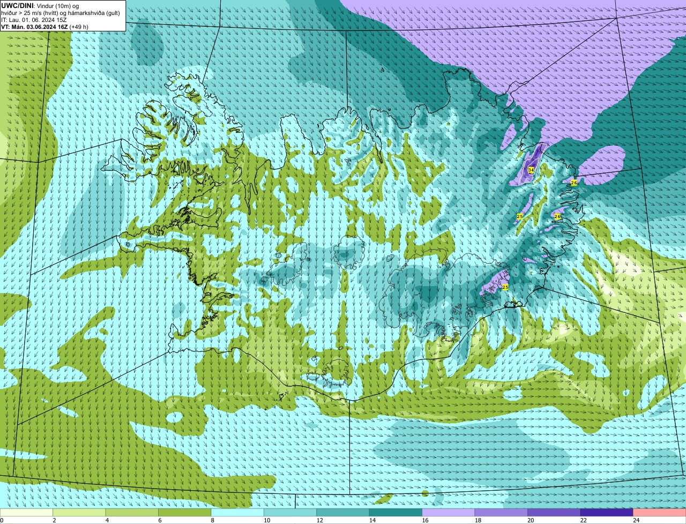Click the 2–4 m/s light green legend swatch
686x524 pixels.
[x=79, y=512]
